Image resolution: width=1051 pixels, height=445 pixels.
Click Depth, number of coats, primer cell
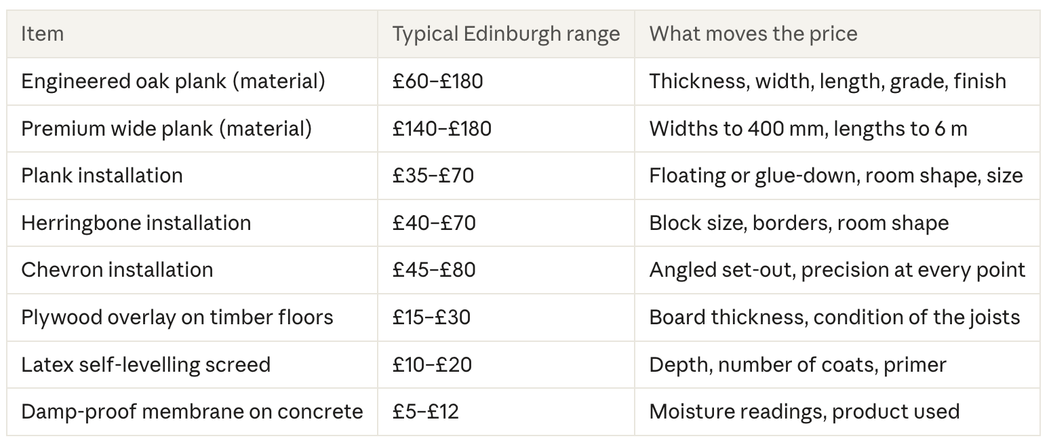pos(837,364)
